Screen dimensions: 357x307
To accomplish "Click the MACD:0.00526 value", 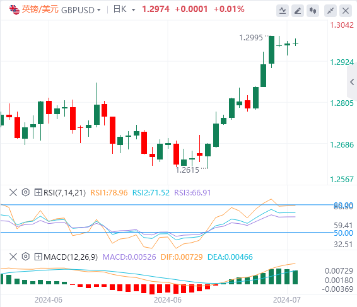I will (x=129, y=257).
